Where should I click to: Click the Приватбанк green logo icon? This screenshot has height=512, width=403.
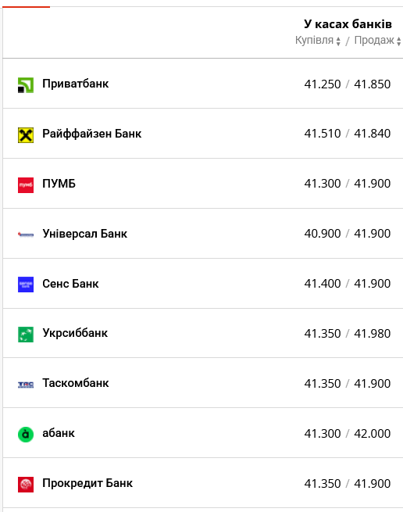26,85
